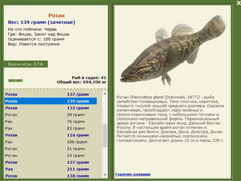Select the Ротан 137 грамм row above Рак 211 грамм

point(51,162)
